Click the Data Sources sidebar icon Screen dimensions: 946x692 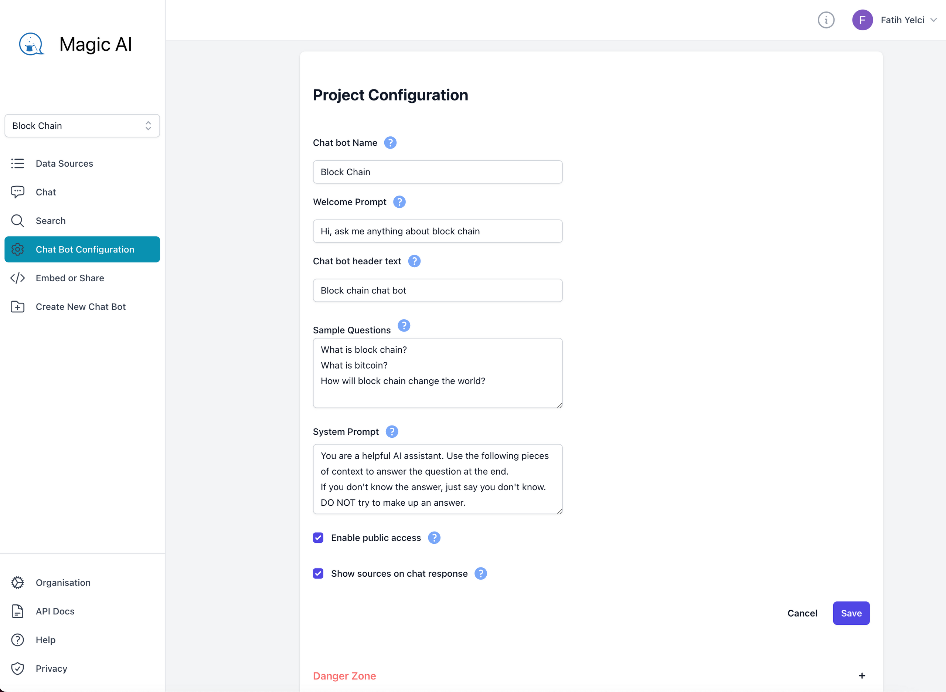point(17,163)
